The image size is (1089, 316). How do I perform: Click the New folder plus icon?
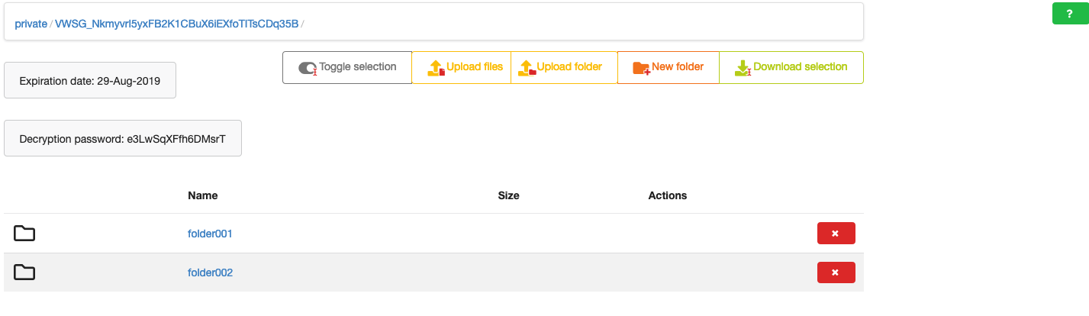(641, 68)
